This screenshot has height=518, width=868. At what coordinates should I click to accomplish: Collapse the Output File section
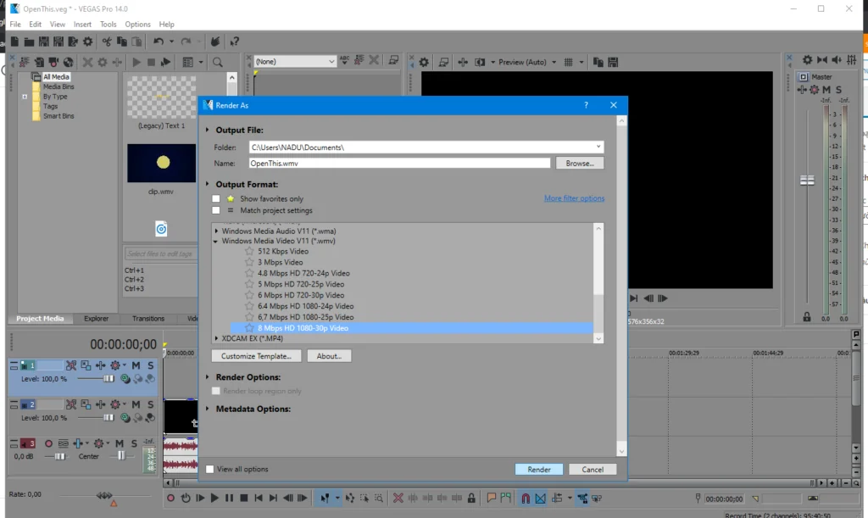pyautogui.click(x=208, y=130)
